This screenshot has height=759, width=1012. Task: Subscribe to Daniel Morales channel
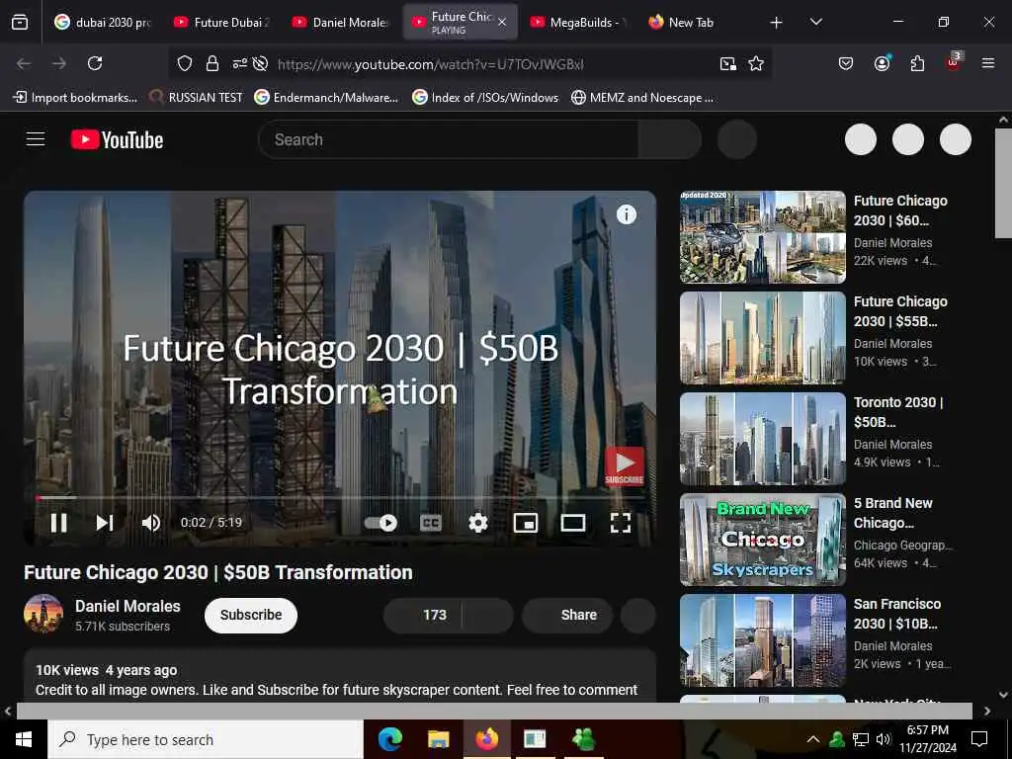coord(250,615)
